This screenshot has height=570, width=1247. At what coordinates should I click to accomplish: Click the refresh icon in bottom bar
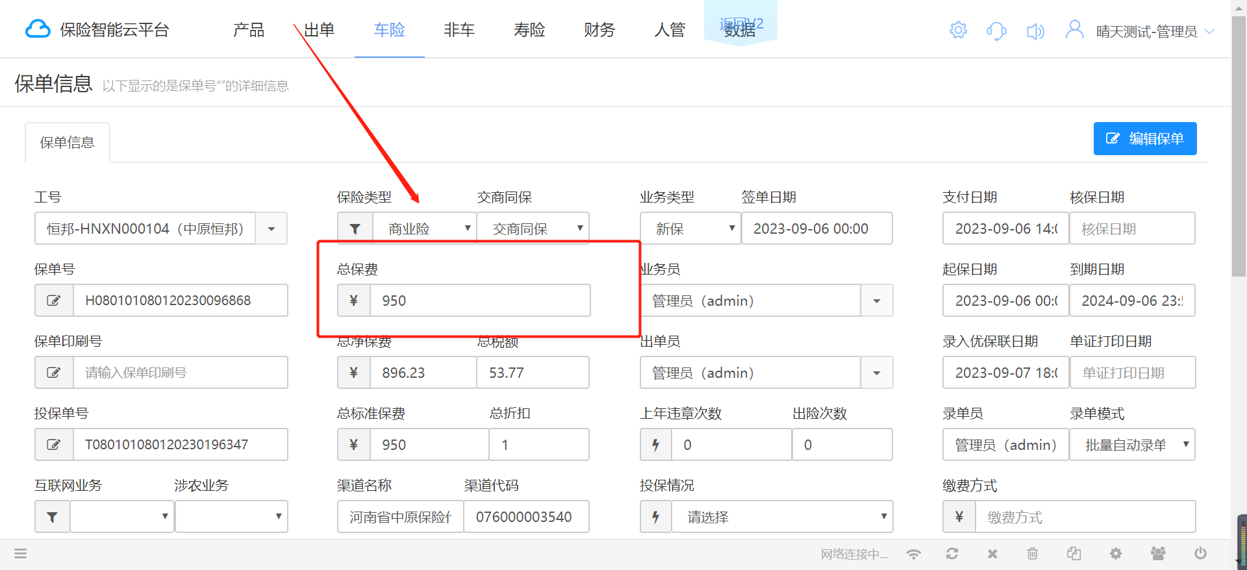[x=952, y=554]
